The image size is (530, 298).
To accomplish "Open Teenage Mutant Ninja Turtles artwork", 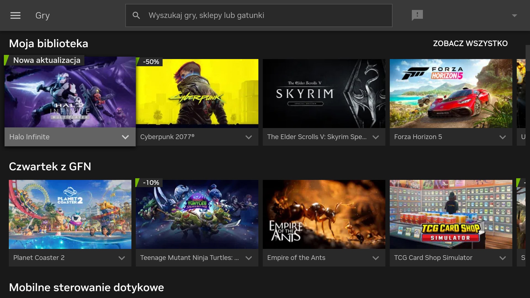I will click(x=197, y=214).
